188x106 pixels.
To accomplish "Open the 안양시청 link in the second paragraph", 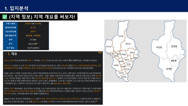I will click(64, 66).
